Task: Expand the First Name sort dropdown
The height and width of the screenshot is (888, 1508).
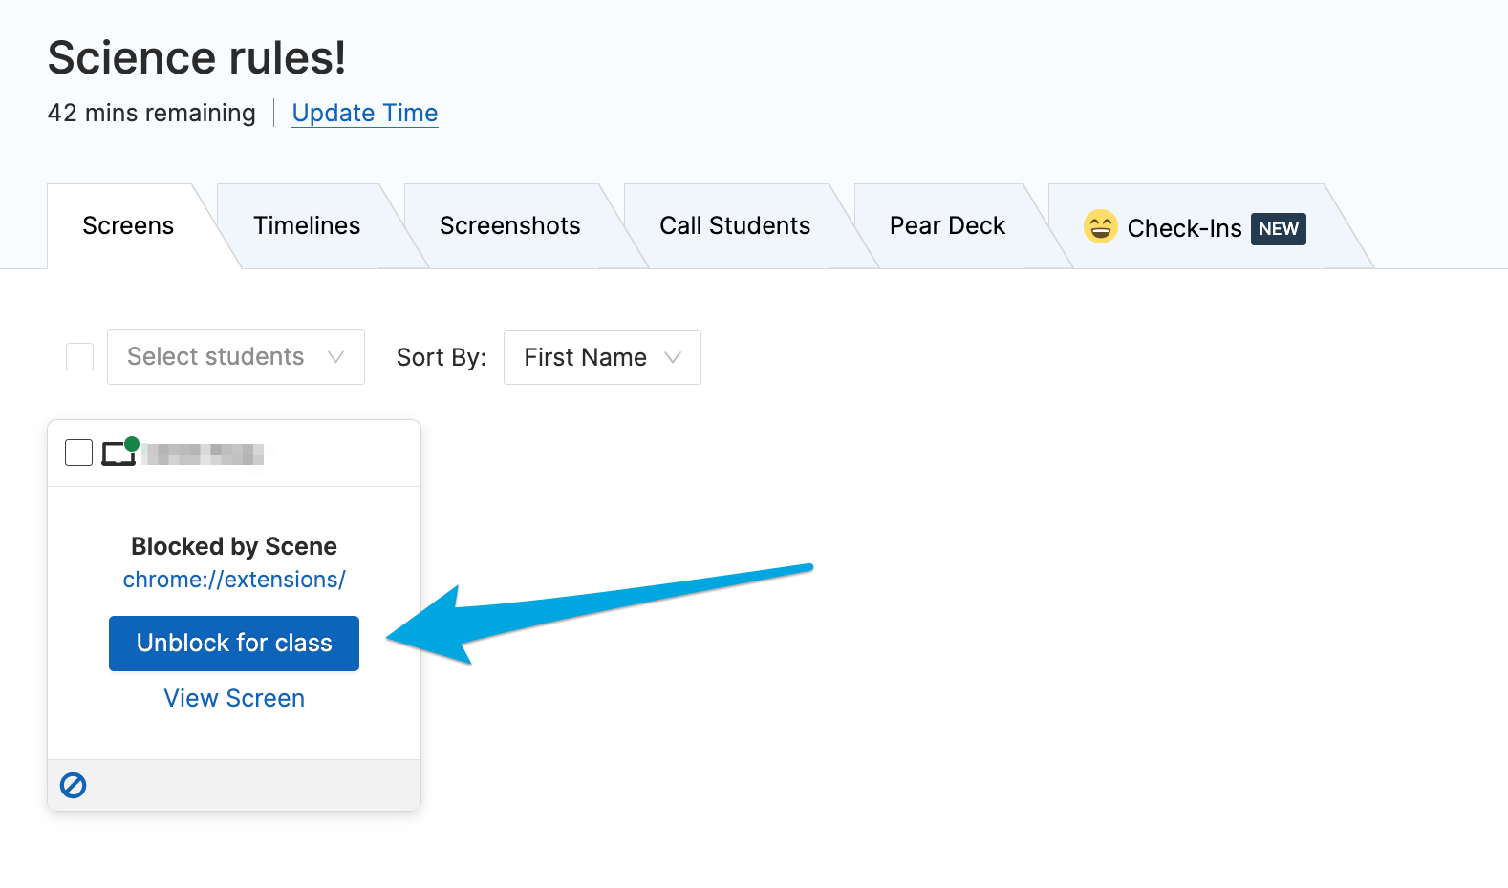Action: 602,357
